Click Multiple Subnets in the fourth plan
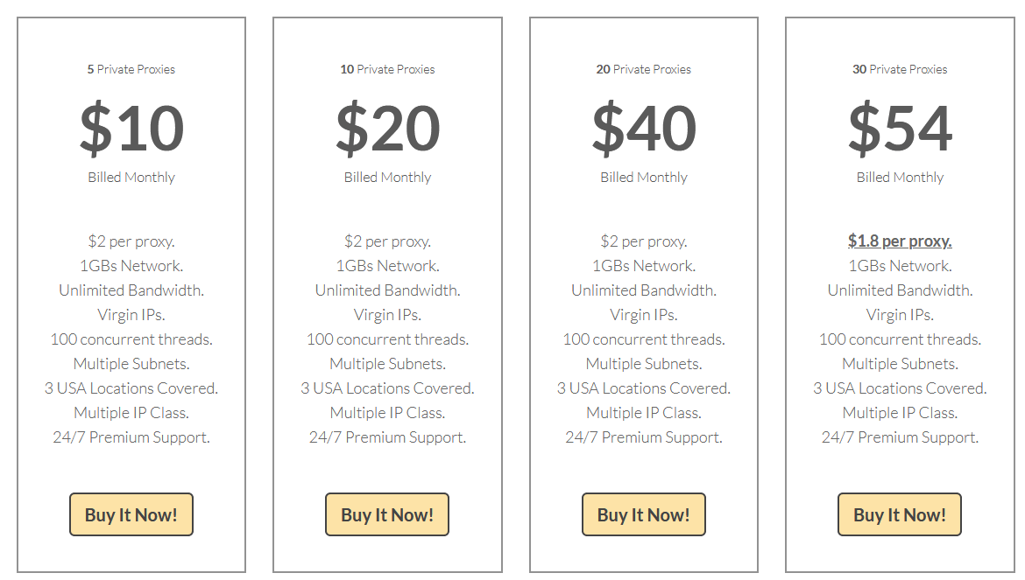This screenshot has height=580, width=1025. (899, 363)
